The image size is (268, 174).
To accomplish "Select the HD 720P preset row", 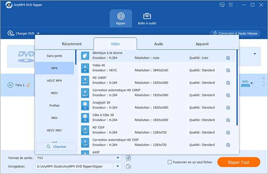I will click(157, 130).
